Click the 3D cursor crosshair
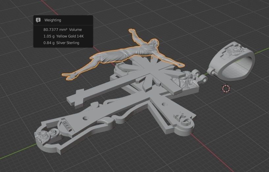Viewport: 269px width, 172px height. 226,88
